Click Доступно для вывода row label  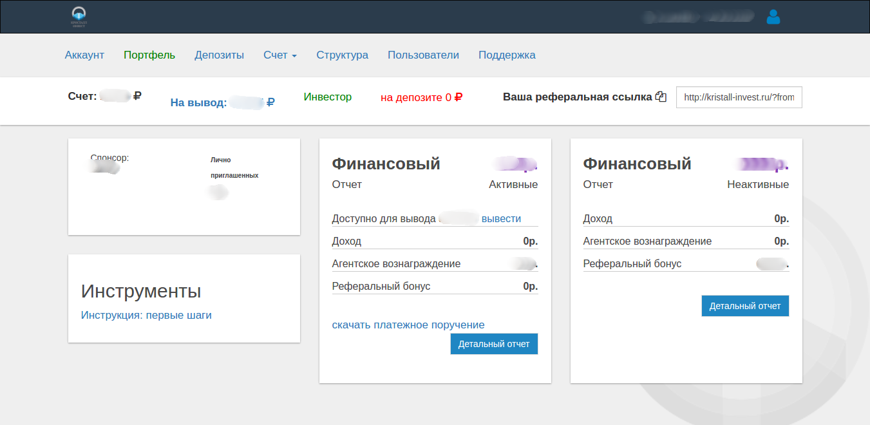[384, 218]
